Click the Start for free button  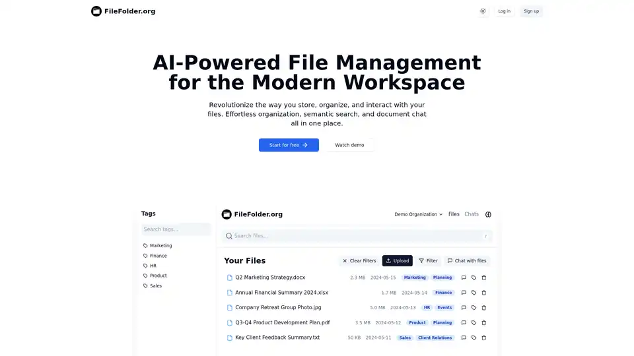289,145
